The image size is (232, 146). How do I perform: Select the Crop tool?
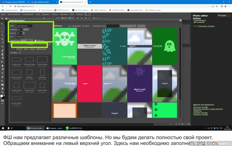(x=2, y=39)
